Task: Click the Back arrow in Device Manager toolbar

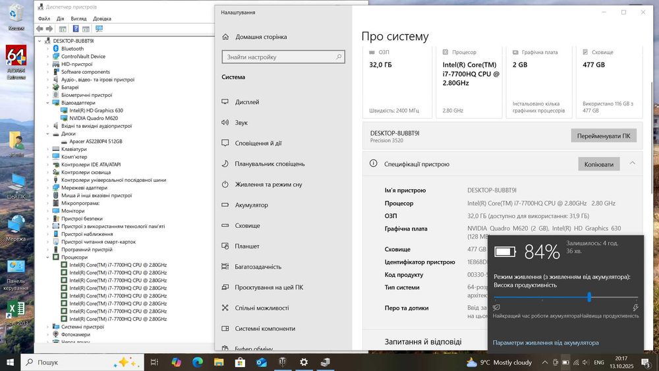Action: (x=40, y=28)
